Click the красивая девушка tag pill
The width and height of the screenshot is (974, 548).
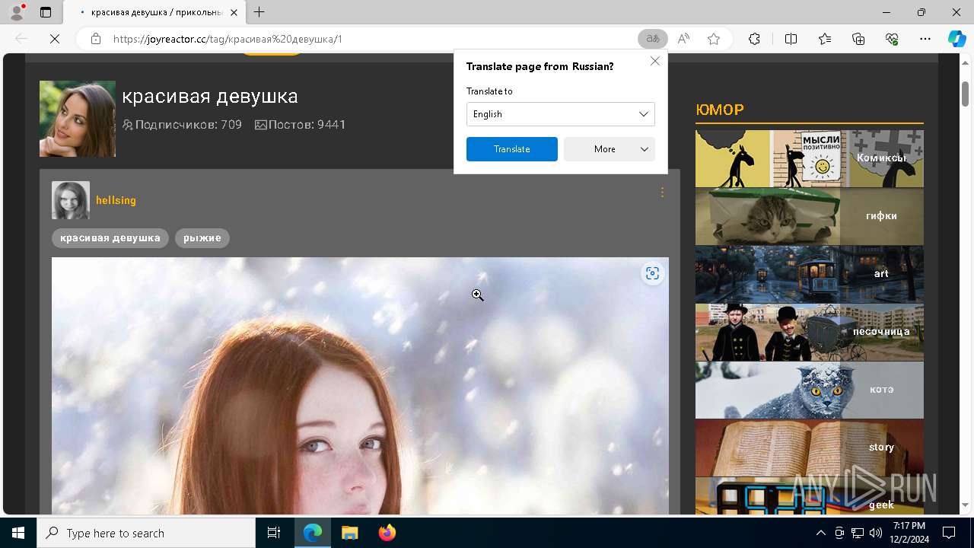[x=110, y=238]
